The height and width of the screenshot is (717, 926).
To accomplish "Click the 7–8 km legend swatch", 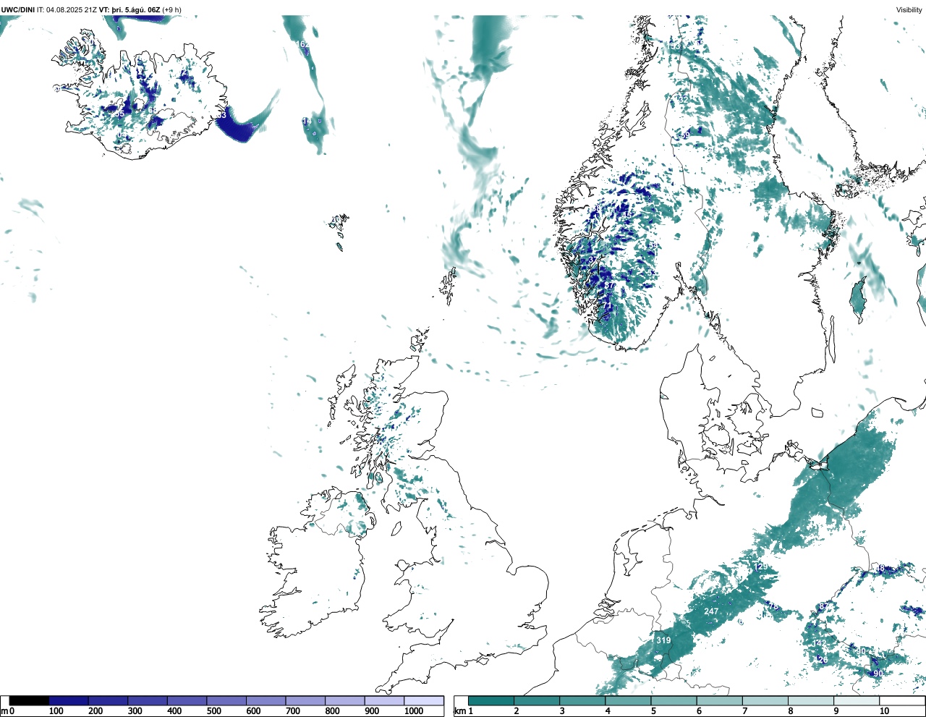I will pyautogui.click(x=765, y=700).
